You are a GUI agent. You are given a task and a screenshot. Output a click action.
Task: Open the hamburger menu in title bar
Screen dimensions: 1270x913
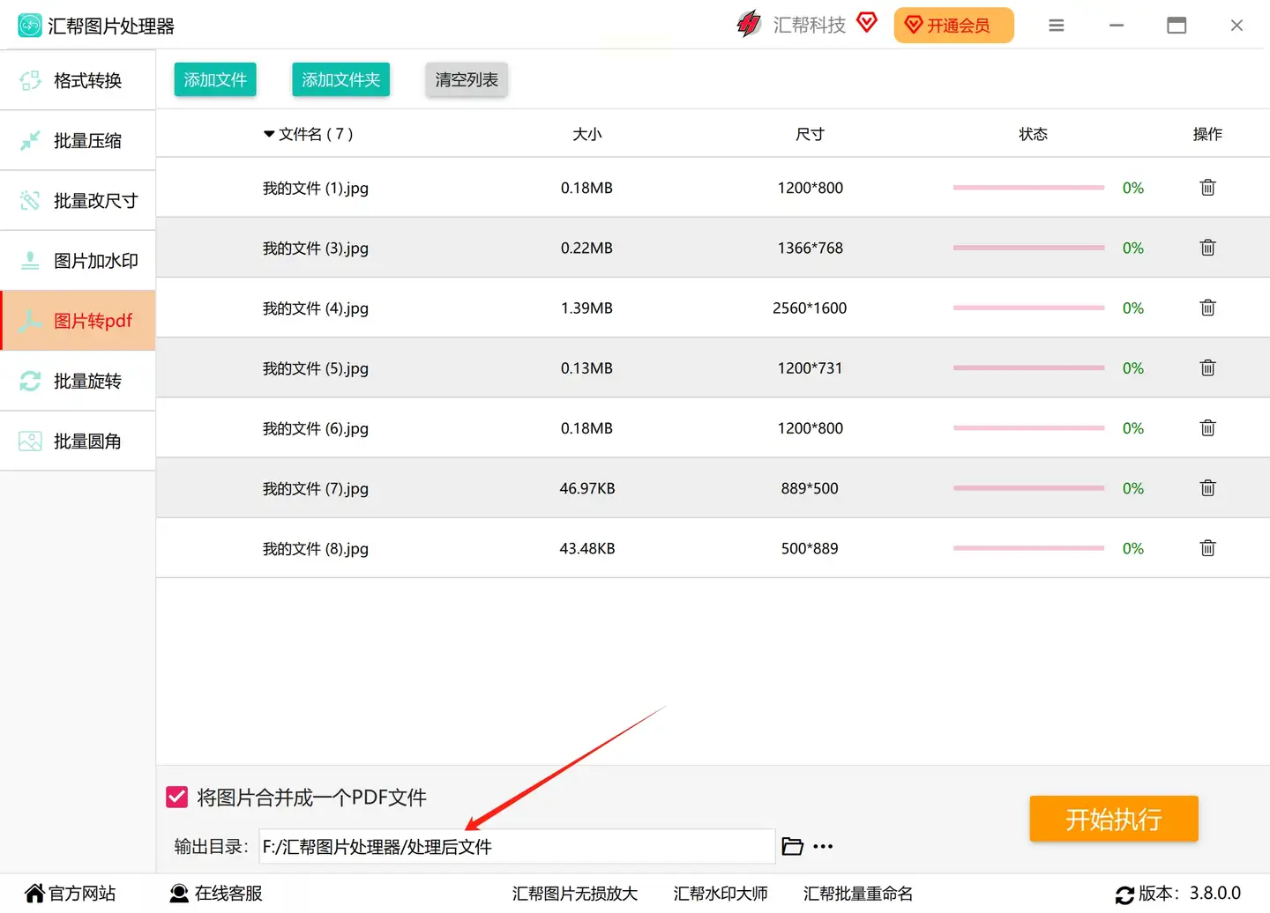(x=1056, y=26)
